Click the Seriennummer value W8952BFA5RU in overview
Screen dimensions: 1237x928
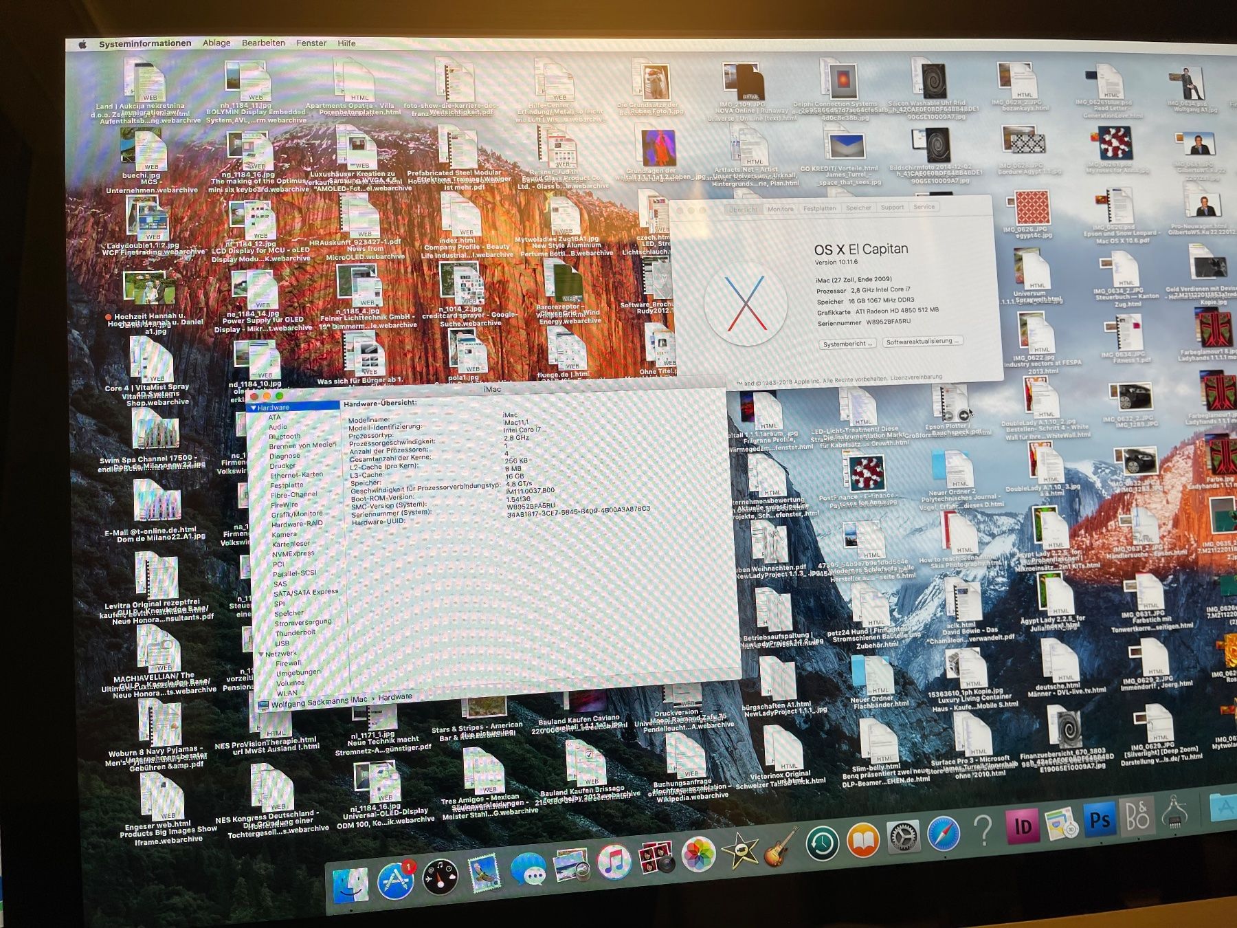[888, 322]
